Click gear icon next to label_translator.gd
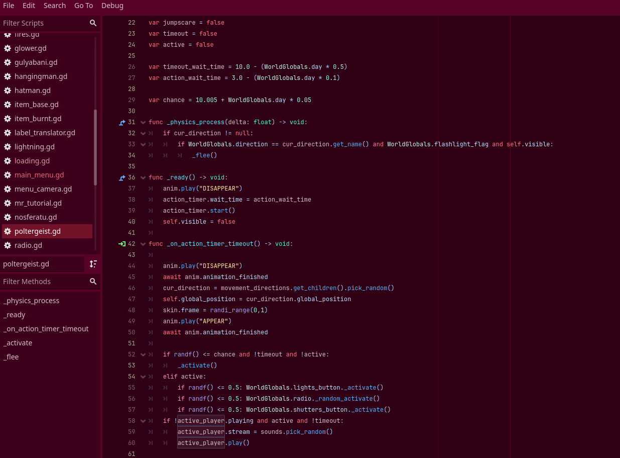 click(x=8, y=133)
